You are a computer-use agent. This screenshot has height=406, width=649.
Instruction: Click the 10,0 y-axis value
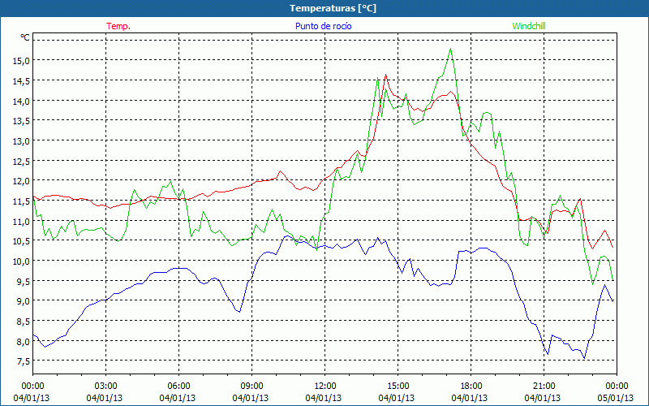click(x=22, y=261)
